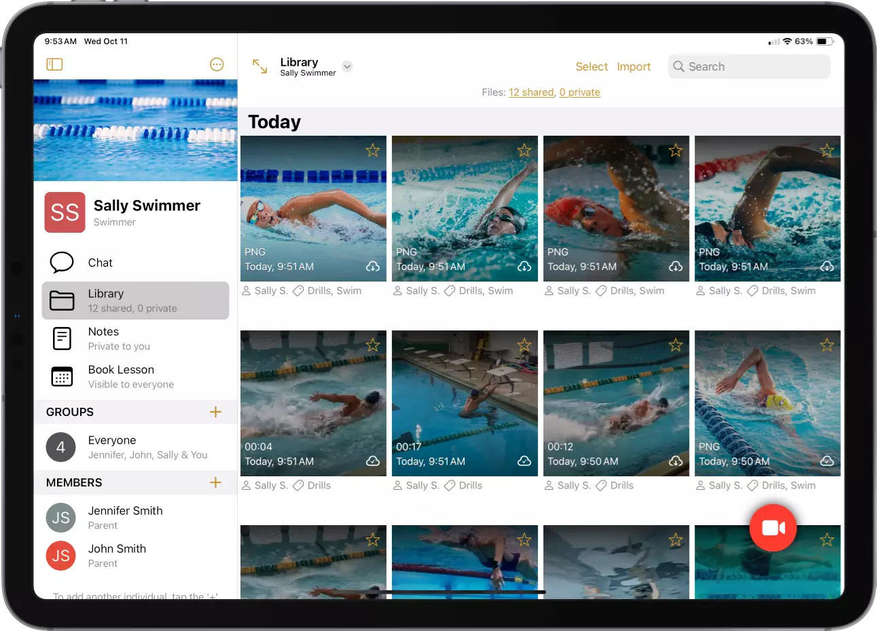Tap Drills tag under 00:12 video
This screenshot has height=631, width=877.
(622, 485)
